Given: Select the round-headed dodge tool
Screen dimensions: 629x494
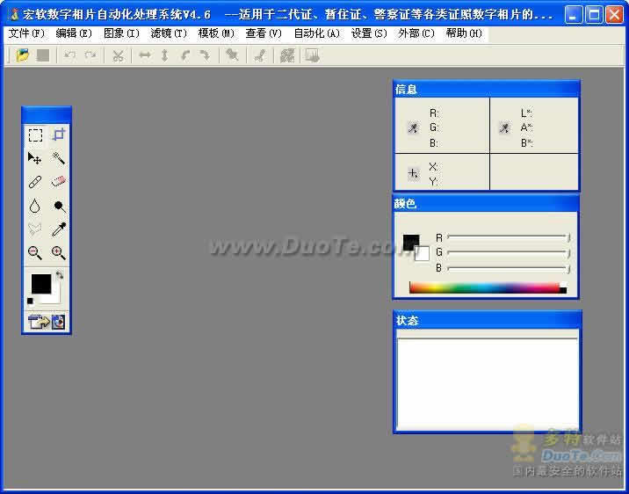Looking at the screenshot, I should click(60, 207).
